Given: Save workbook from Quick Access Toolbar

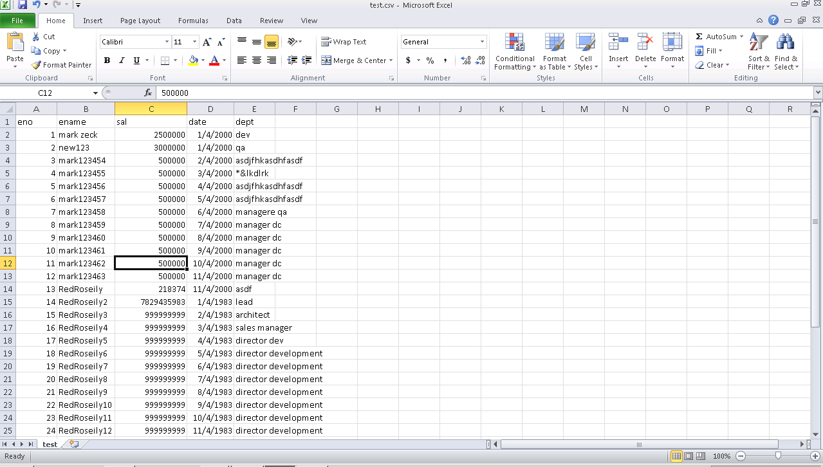Looking at the screenshot, I should point(23,5).
